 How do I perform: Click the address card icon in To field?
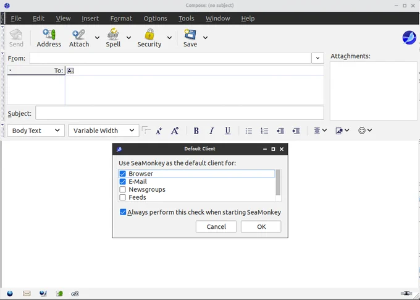click(x=70, y=71)
